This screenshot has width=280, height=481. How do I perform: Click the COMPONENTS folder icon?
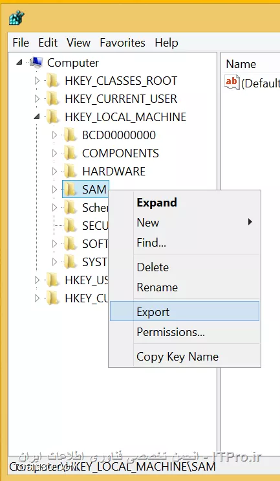coord(70,153)
